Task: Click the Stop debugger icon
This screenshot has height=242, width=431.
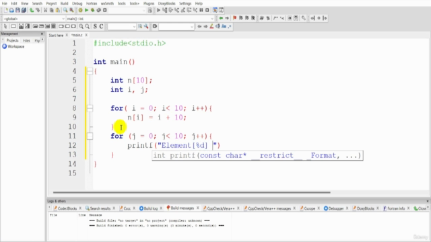Action: (x=207, y=10)
